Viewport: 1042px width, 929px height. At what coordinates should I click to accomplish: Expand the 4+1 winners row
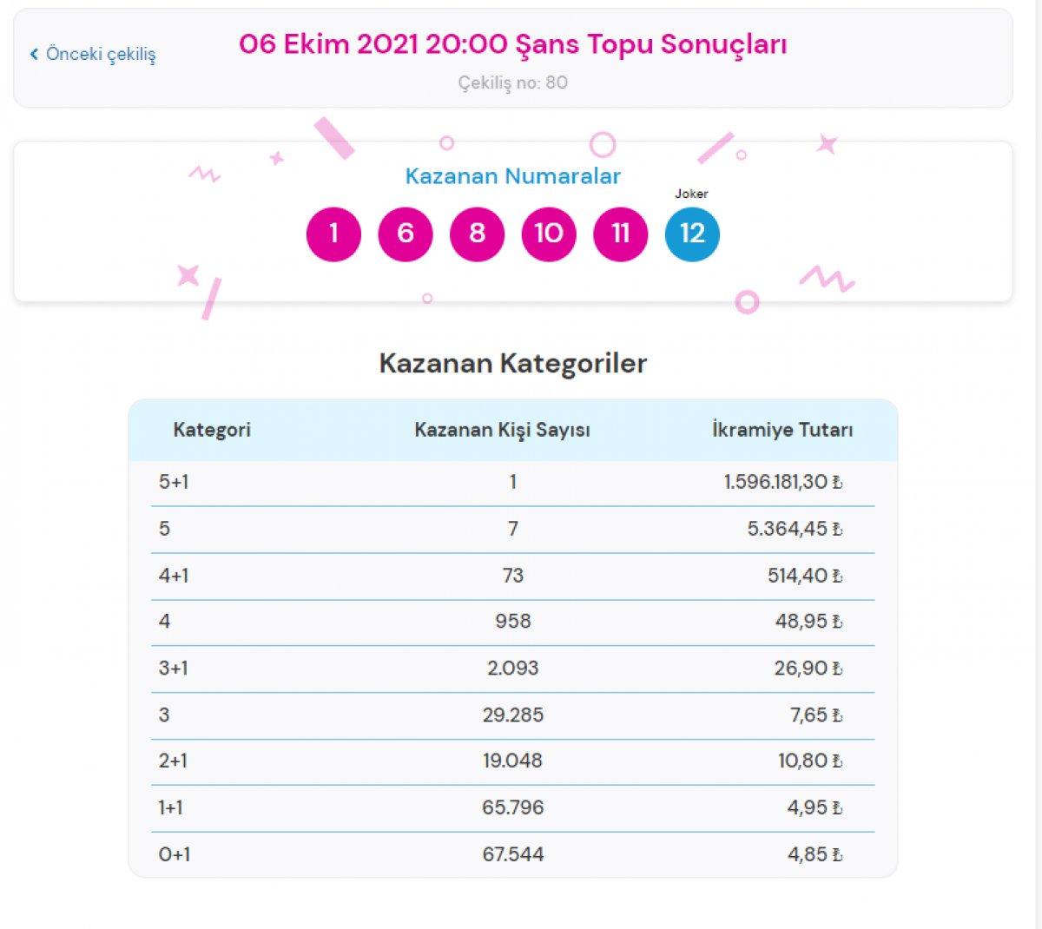[512, 575]
